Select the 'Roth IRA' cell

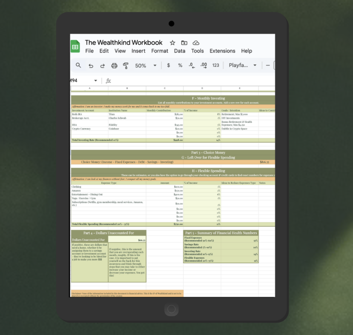click(x=90, y=115)
